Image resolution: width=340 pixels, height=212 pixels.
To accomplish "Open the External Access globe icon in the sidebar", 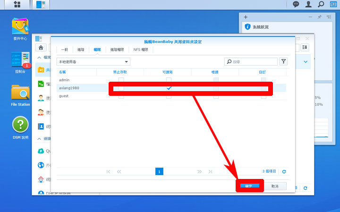I will click(x=41, y=165).
